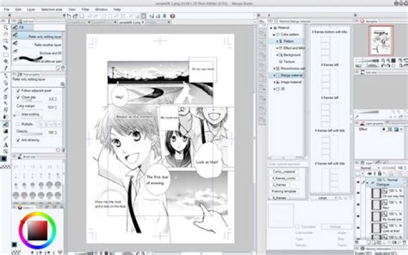The image size is (408, 255).
Task: Open the Large thumbnail size dropdown
Action: tap(324, 198)
